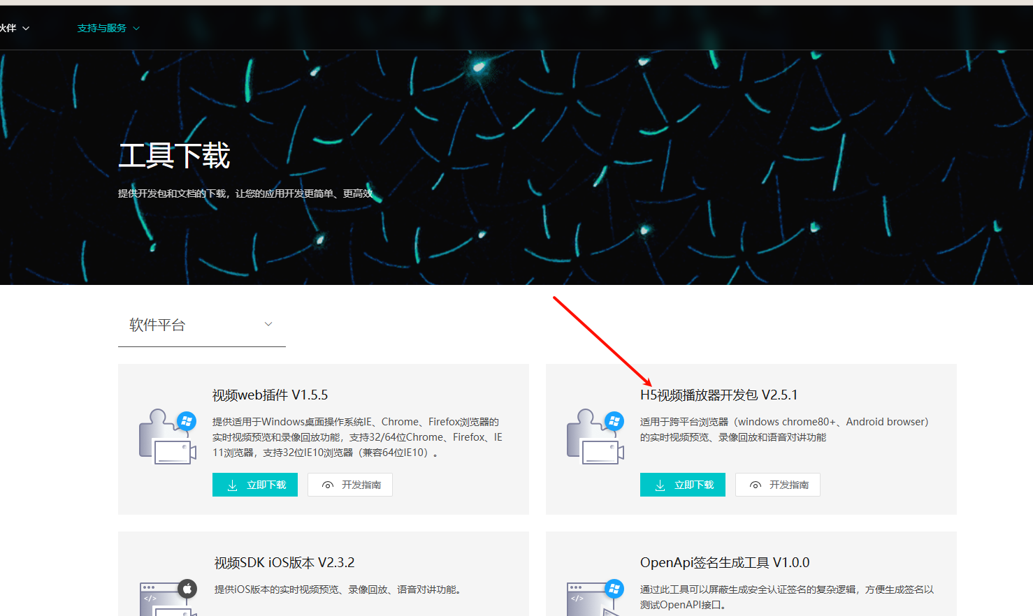Open the 视频web插件 V1.5.5 title

coord(270,395)
